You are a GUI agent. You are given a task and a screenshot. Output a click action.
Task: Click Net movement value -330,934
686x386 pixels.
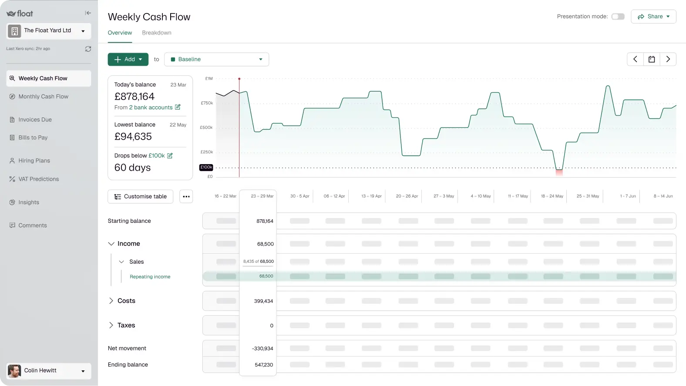point(262,349)
